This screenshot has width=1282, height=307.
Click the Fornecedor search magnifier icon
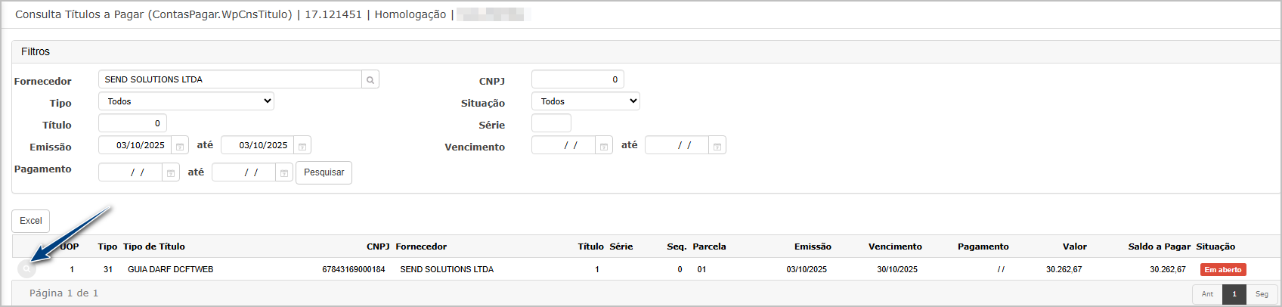point(370,79)
